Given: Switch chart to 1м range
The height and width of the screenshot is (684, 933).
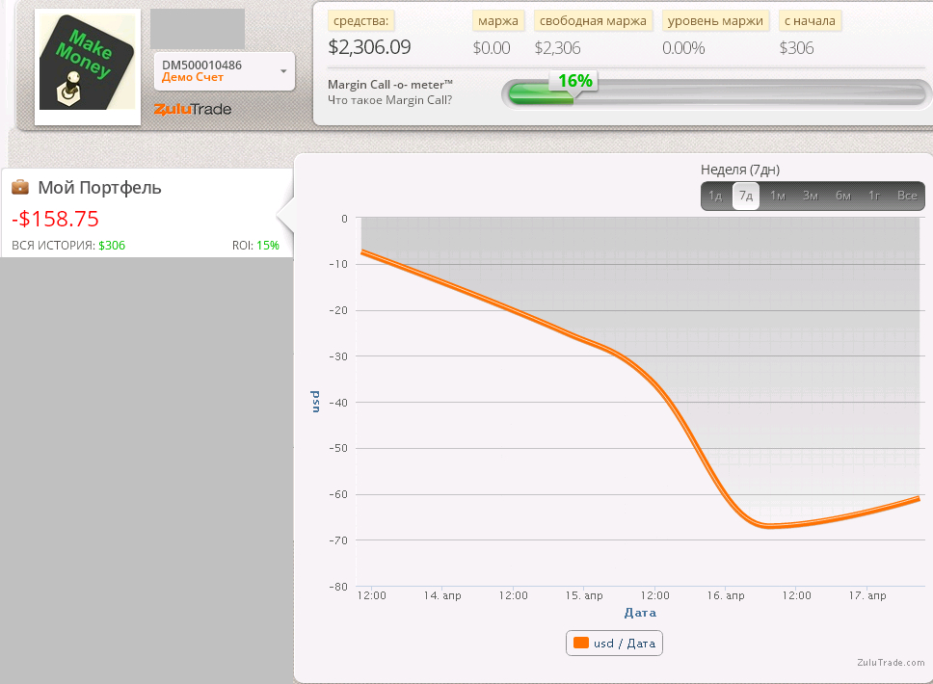Looking at the screenshot, I should click(x=778, y=196).
